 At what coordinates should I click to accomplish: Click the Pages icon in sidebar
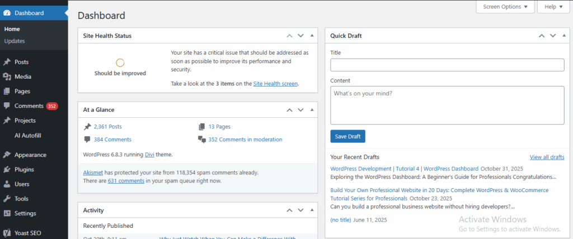(7, 91)
